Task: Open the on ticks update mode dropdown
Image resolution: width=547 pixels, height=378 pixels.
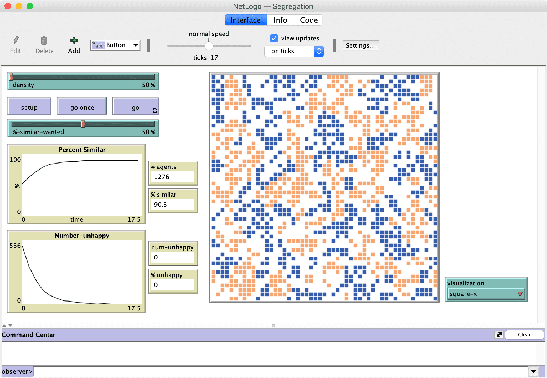Action: click(294, 51)
